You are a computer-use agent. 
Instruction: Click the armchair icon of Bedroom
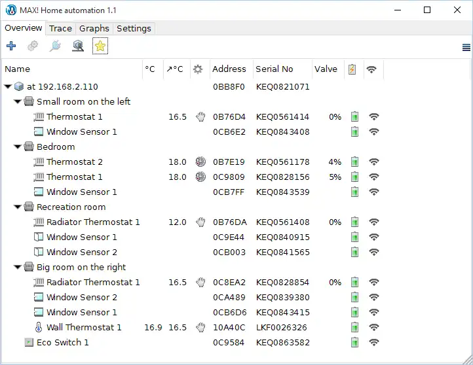(x=29, y=147)
